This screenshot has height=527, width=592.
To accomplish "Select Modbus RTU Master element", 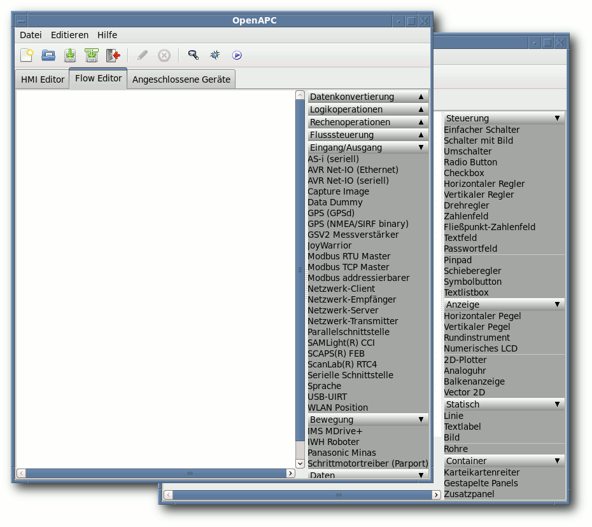I will pyautogui.click(x=349, y=256).
